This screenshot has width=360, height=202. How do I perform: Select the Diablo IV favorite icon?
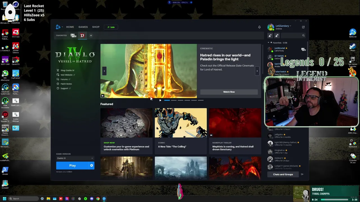click(82, 35)
